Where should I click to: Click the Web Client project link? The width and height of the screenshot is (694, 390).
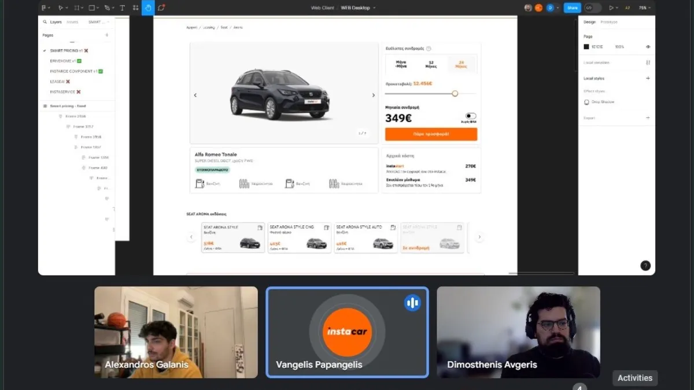tap(323, 8)
